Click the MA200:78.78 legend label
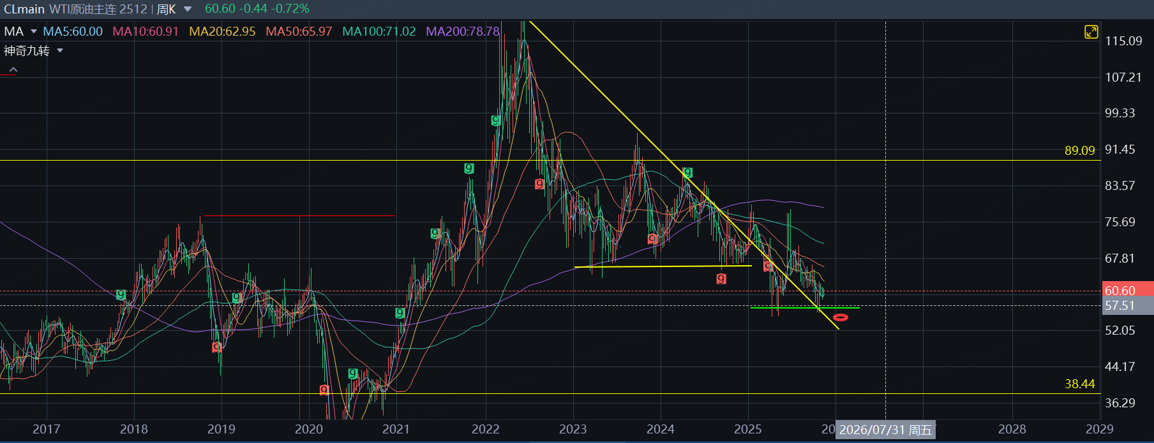1154x443 pixels. pos(463,31)
